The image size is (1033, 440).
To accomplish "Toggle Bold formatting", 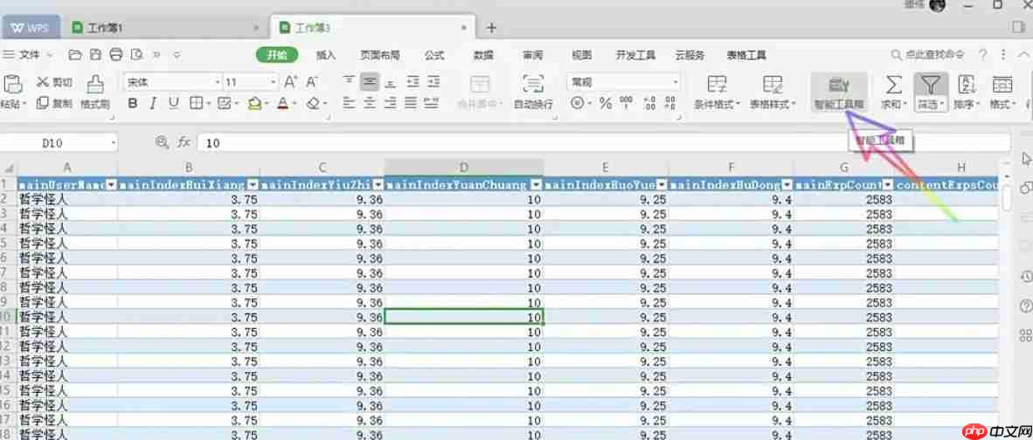I will [x=133, y=103].
